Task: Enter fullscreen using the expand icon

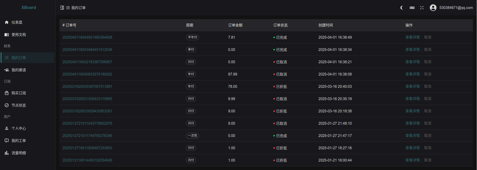Action: coord(422,8)
